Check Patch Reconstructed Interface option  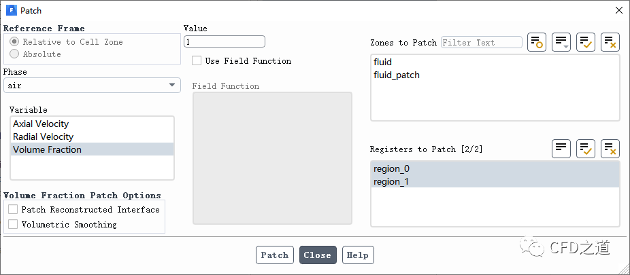13,210
